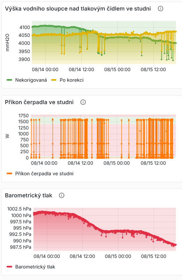Image resolution: width=182 pixels, height=280 pixels.
Task: Open info icon next to Příkon čerpadla title
Action: click(x=83, y=102)
